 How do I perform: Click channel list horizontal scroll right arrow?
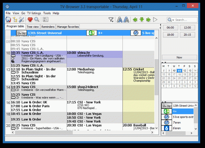pos(191,133)
